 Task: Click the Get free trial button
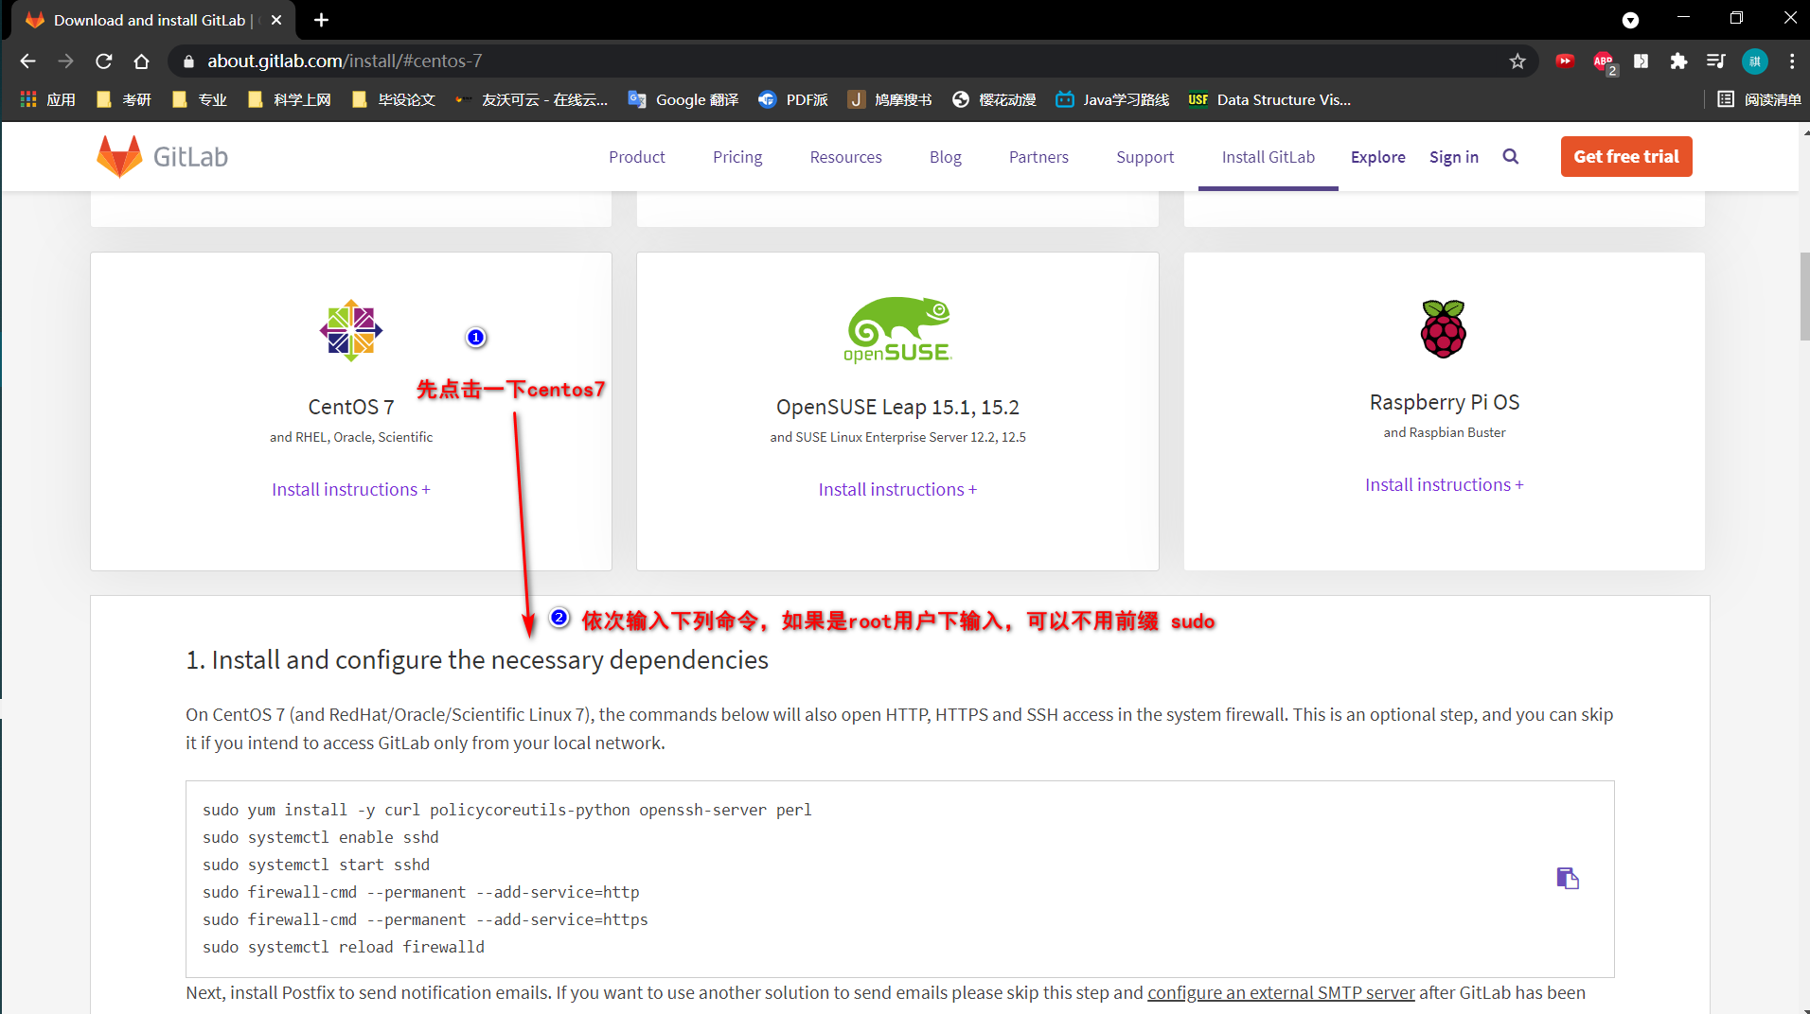pyautogui.click(x=1625, y=156)
